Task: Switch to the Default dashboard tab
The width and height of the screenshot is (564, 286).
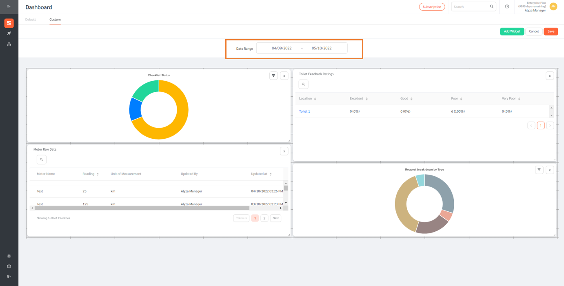Action: tap(30, 19)
